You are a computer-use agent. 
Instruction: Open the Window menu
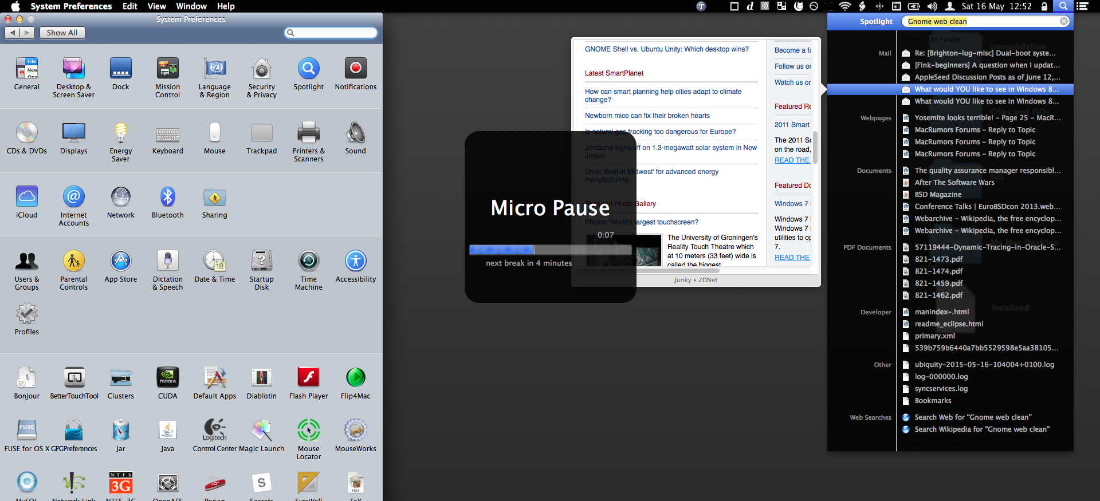[191, 6]
